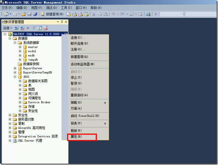Image resolution: width=218 pixels, height=165 pixels.
Task: Choose 重新启动(A) in the context menu
Action: (79, 95)
